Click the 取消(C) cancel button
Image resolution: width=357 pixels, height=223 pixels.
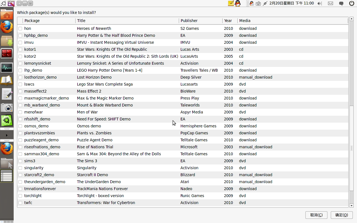coord(316,215)
